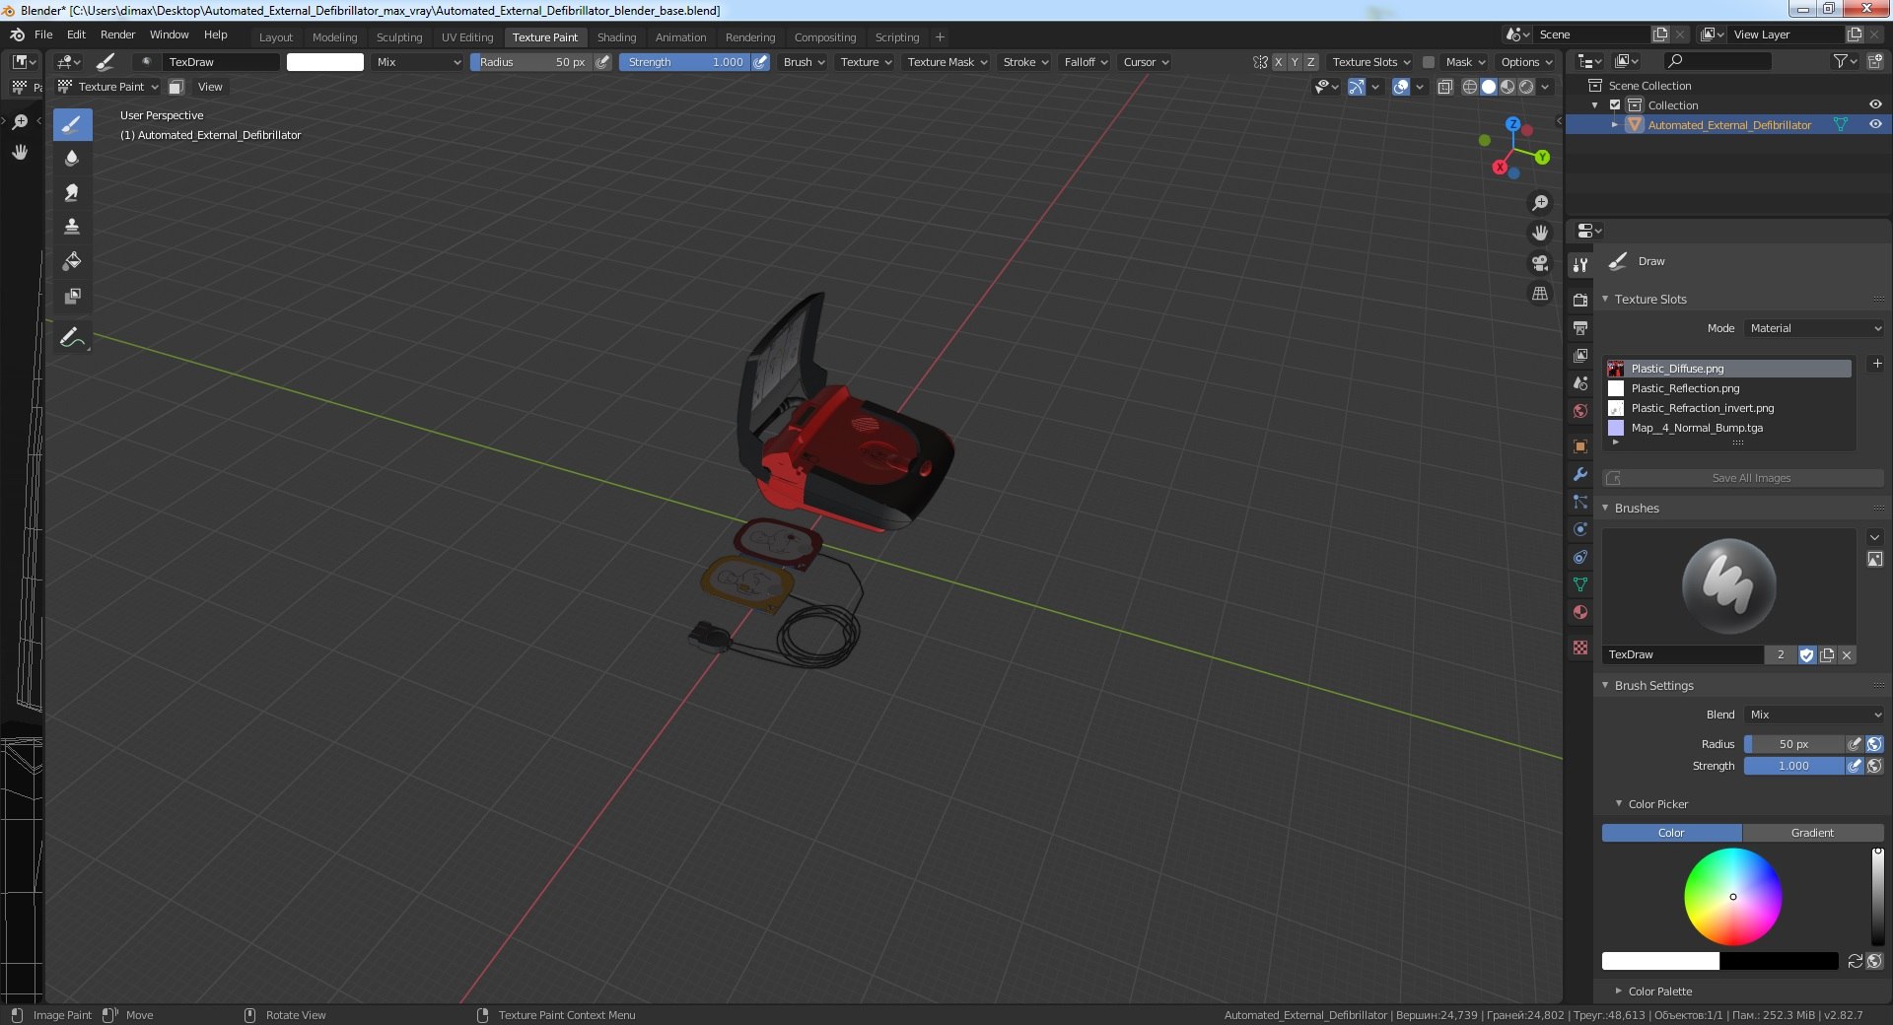Select the Smear tool
The height and width of the screenshot is (1025, 1893).
72,193
